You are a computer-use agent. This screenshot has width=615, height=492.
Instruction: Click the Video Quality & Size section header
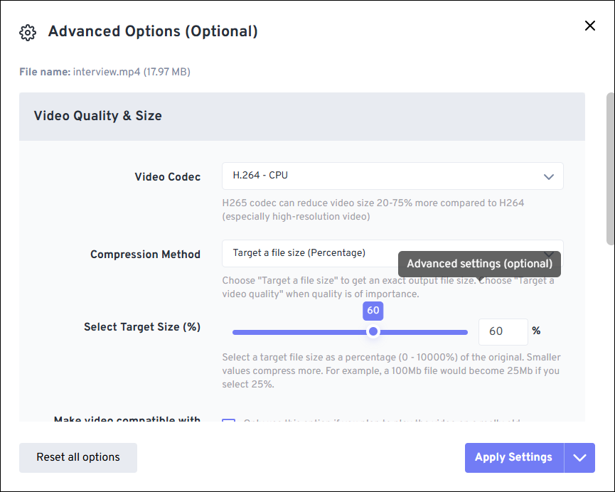coord(97,115)
